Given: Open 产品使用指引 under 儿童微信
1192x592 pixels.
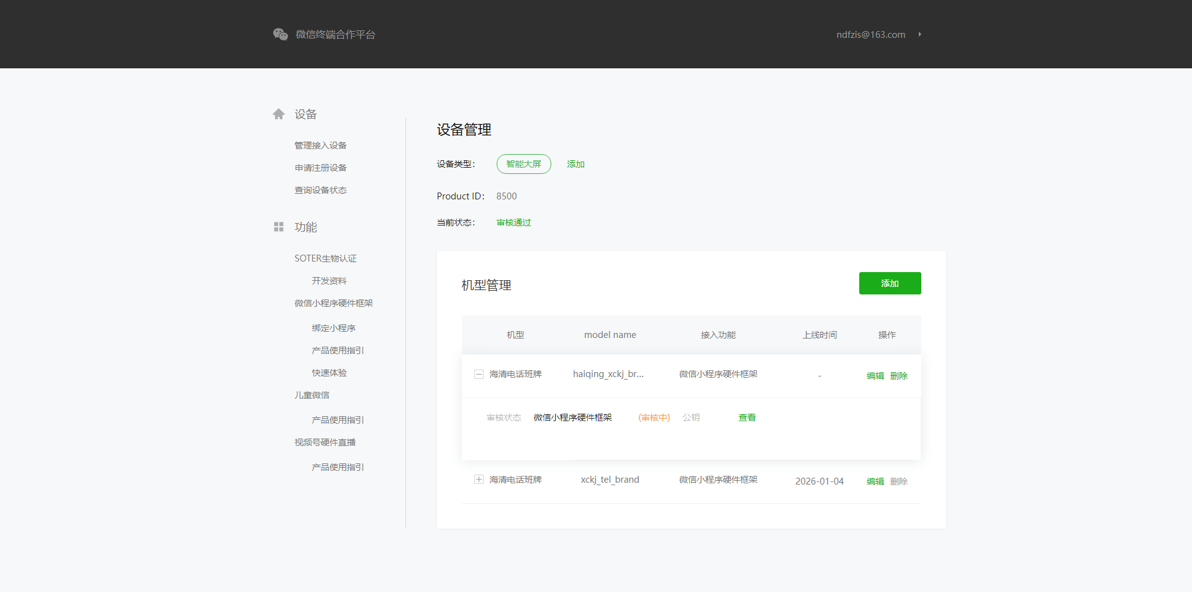Looking at the screenshot, I should click(338, 420).
